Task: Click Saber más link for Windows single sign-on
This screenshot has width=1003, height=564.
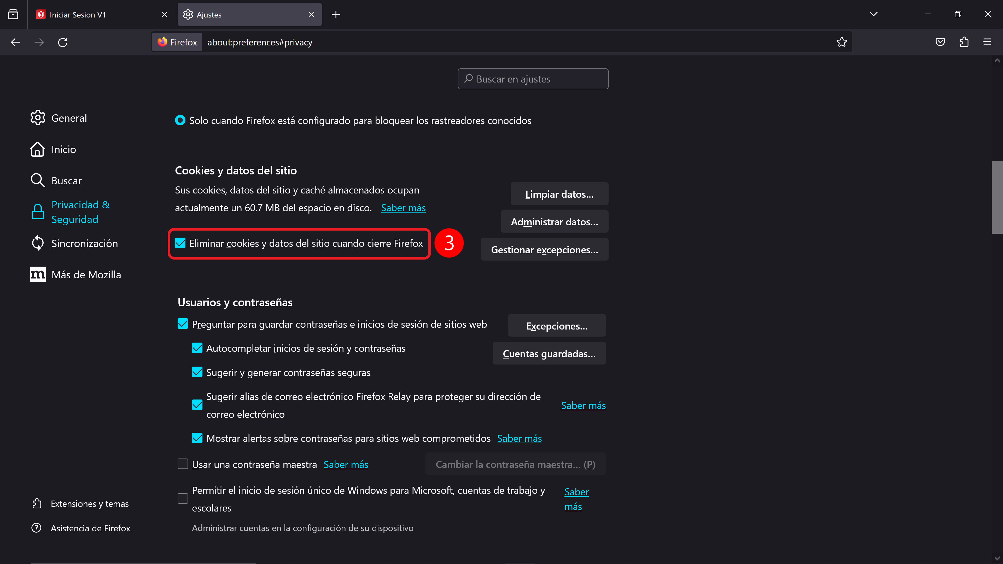Action: click(x=576, y=499)
